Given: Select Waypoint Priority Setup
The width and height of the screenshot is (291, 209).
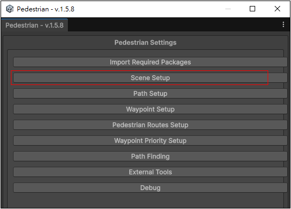Looking at the screenshot, I should [x=150, y=141].
